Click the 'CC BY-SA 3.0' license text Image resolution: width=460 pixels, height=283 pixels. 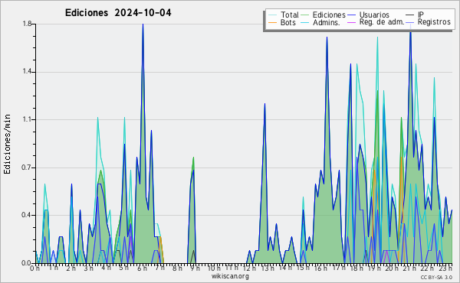pyautogui.click(x=436, y=277)
